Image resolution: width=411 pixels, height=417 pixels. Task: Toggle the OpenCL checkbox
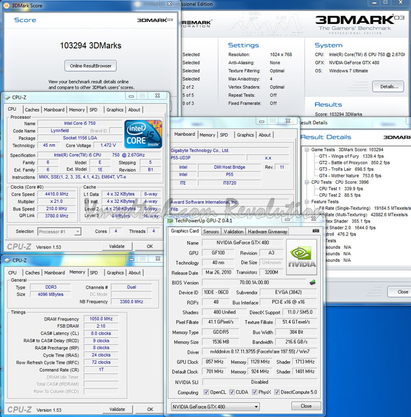(206, 392)
